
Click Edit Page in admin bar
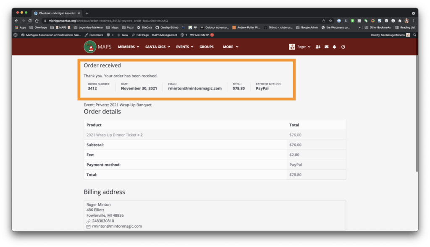[140, 35]
